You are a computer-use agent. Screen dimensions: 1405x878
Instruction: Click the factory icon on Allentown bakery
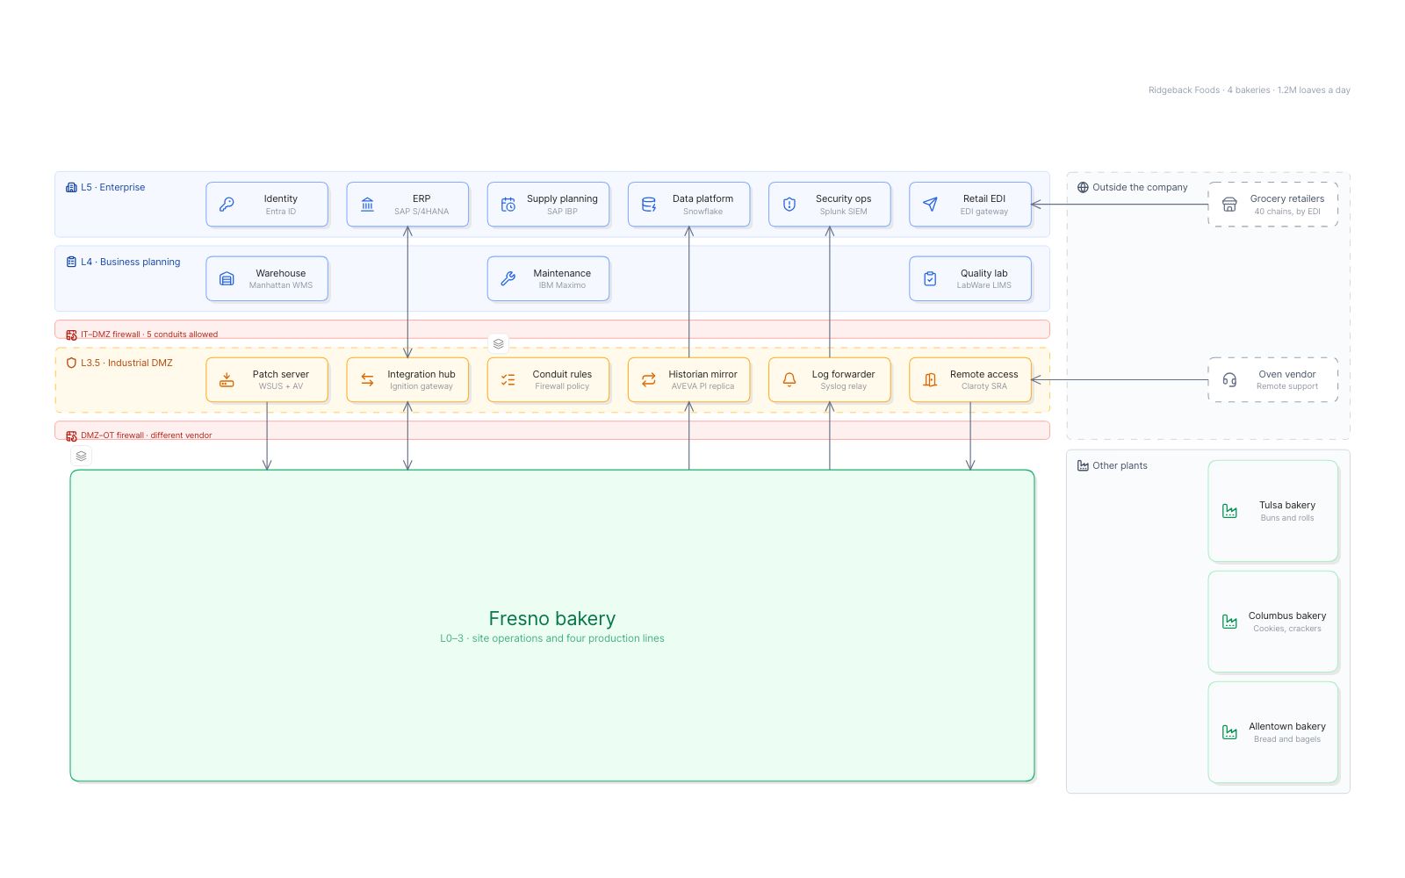(x=1229, y=732)
